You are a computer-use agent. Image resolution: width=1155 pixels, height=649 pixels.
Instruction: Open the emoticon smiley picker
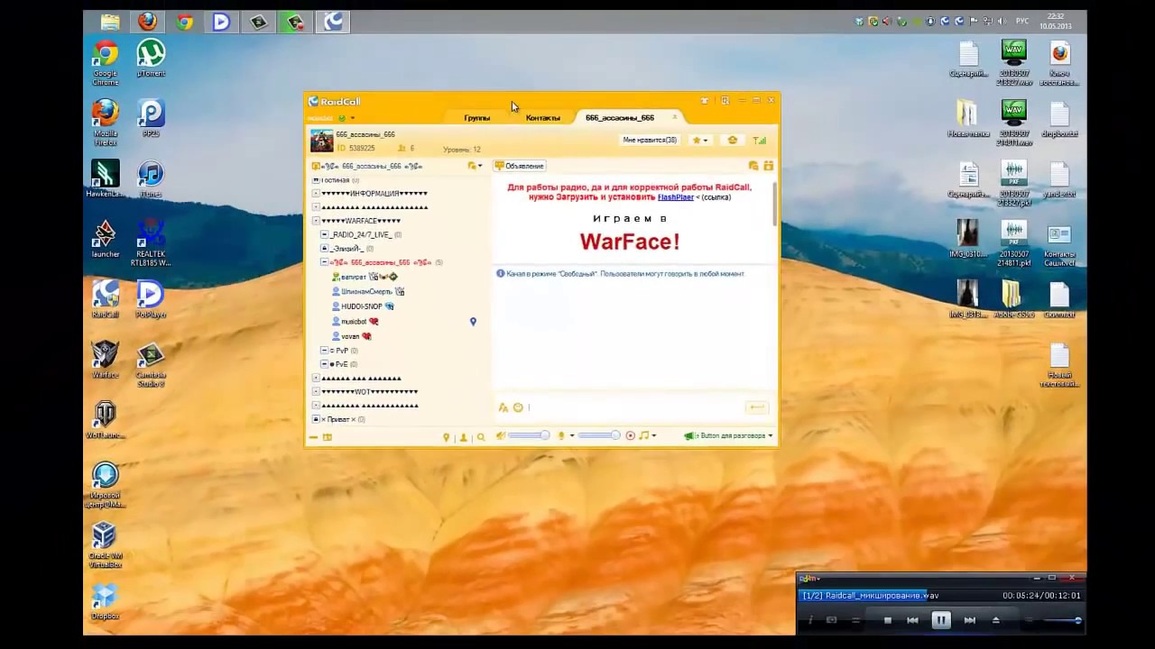coord(518,407)
